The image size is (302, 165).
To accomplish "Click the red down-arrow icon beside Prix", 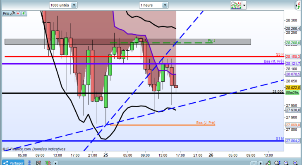I will 18,13.
